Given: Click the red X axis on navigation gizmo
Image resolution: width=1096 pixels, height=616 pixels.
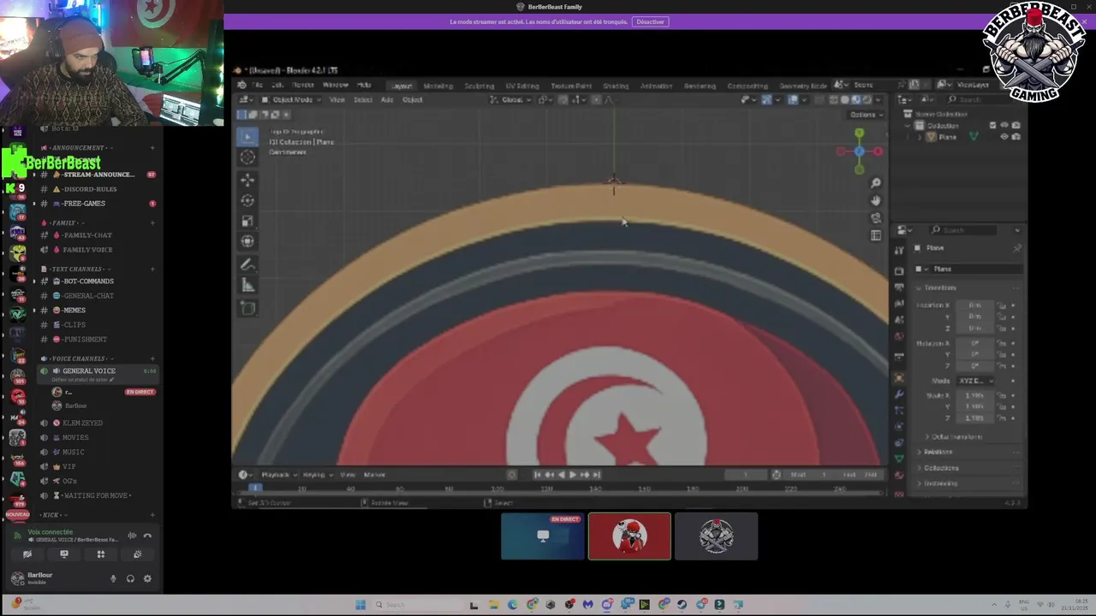Looking at the screenshot, I should [x=879, y=151].
